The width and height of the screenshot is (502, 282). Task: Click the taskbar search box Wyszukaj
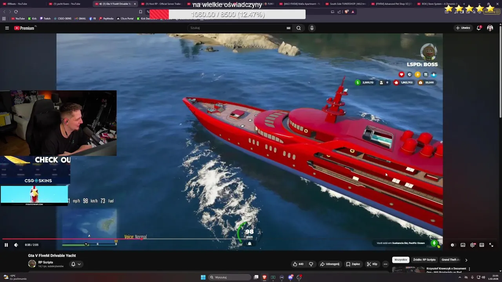(x=229, y=277)
